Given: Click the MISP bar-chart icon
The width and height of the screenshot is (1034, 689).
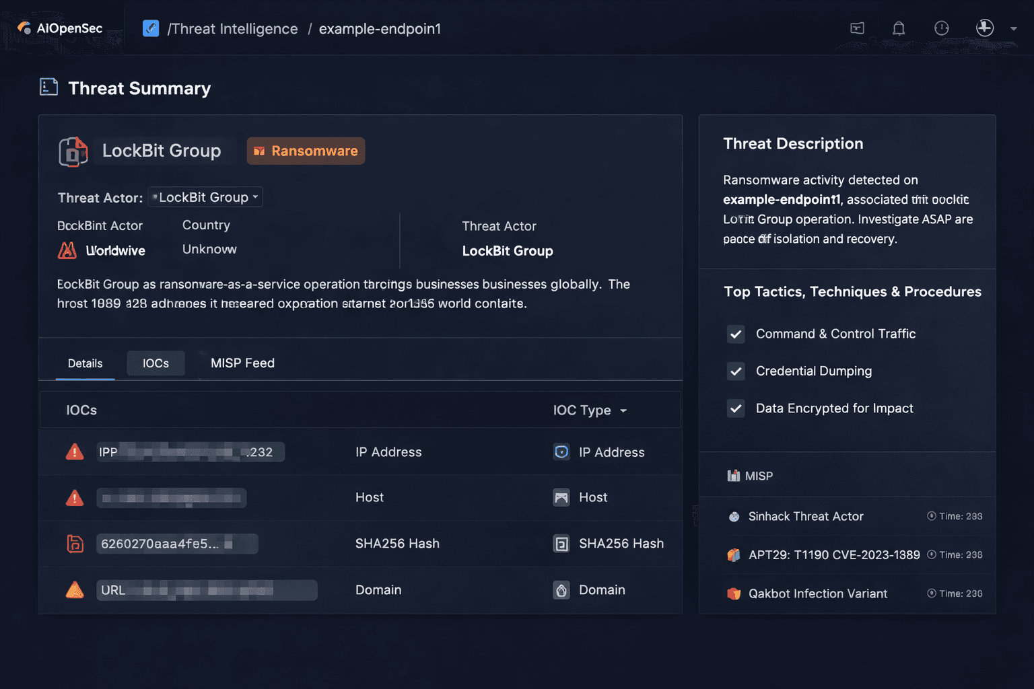Looking at the screenshot, I should click(734, 476).
